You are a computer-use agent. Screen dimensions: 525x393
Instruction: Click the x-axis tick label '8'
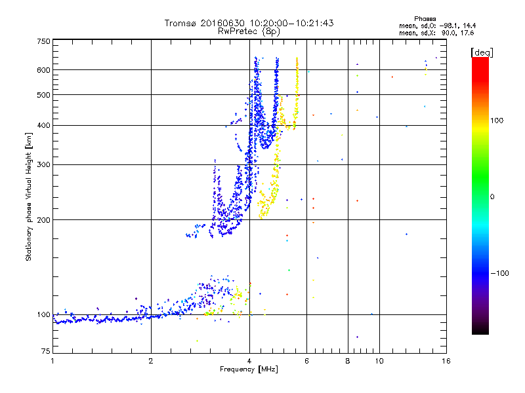point(348,361)
